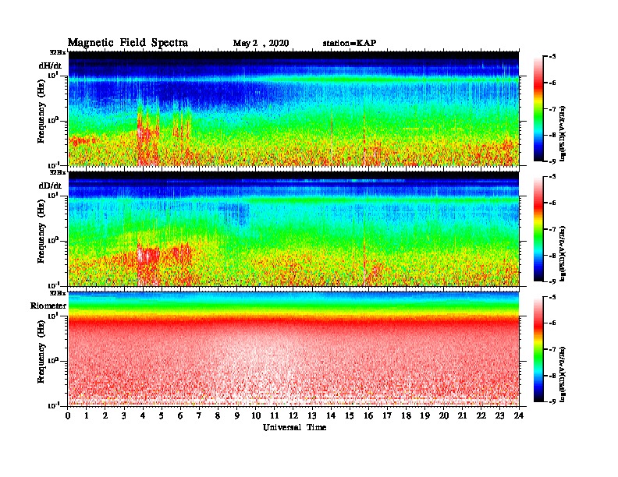Select the dD/dt panel color bar
This screenshot has height=477, width=618.
(x=538, y=229)
